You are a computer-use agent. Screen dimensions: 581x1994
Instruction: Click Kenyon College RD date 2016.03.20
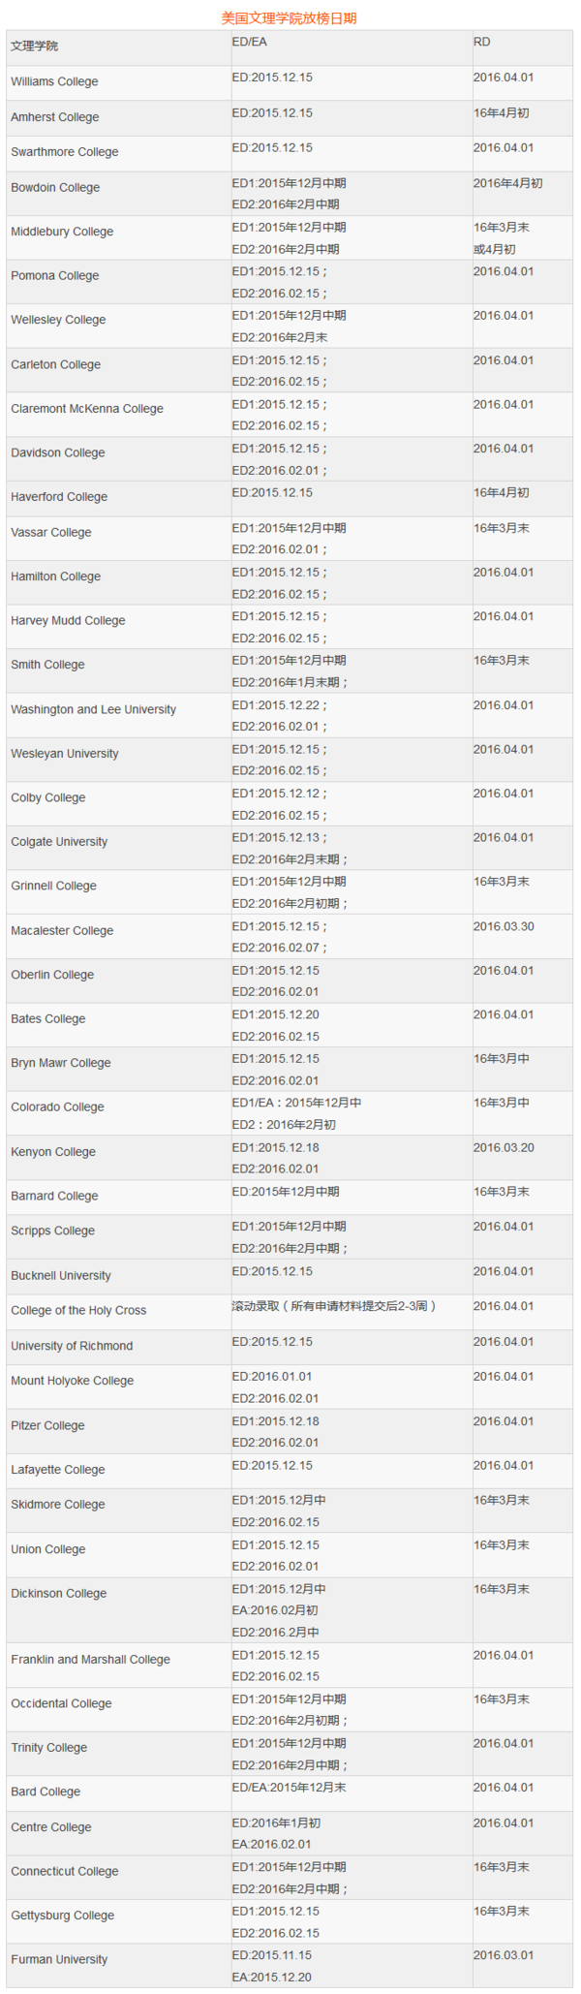coord(504,1147)
